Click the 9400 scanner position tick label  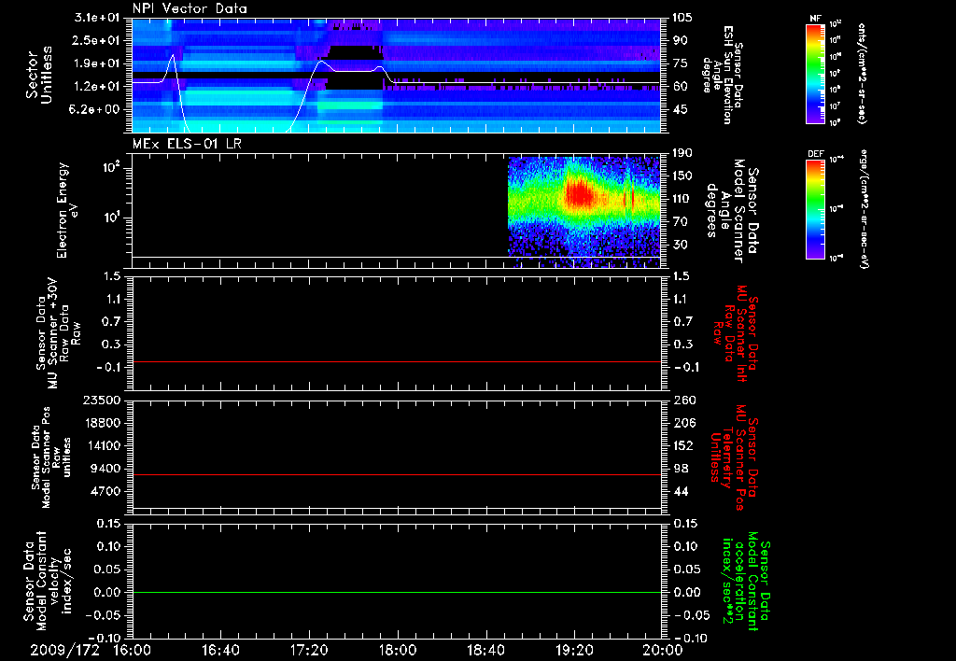tap(105, 469)
